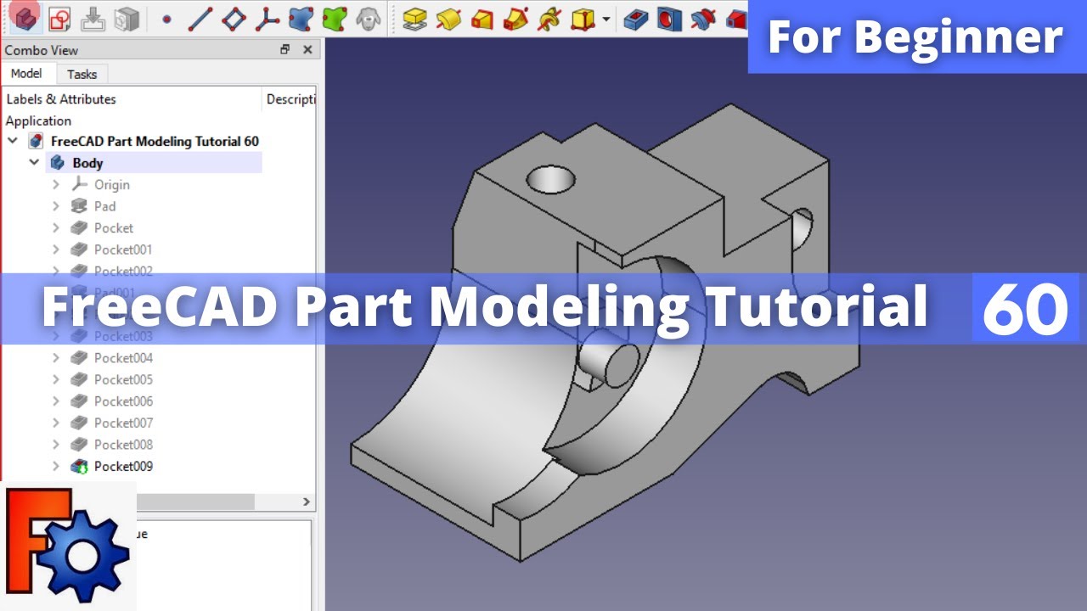Open the additive primitive dropdown arrow

(605, 19)
